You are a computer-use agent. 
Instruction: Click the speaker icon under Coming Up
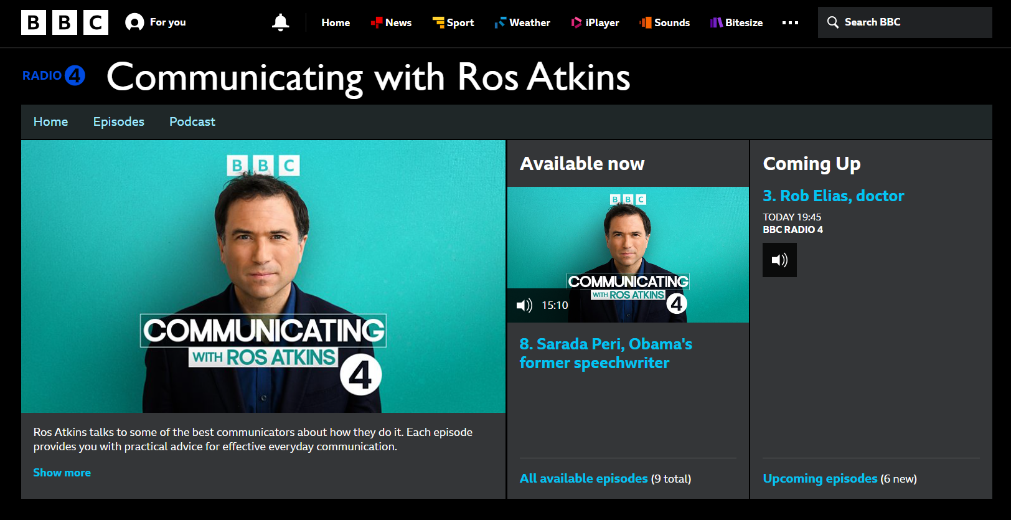click(x=779, y=260)
